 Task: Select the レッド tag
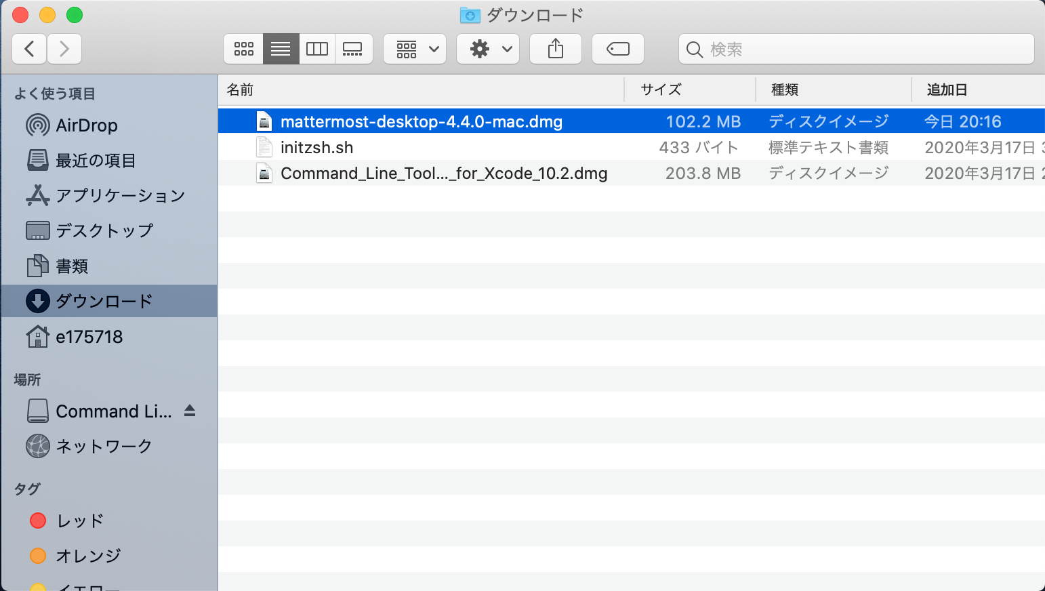108,521
